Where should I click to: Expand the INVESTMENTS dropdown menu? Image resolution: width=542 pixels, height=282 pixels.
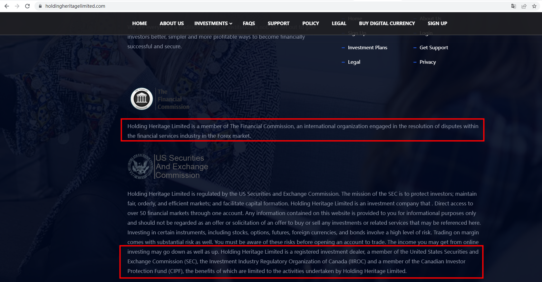click(x=213, y=23)
